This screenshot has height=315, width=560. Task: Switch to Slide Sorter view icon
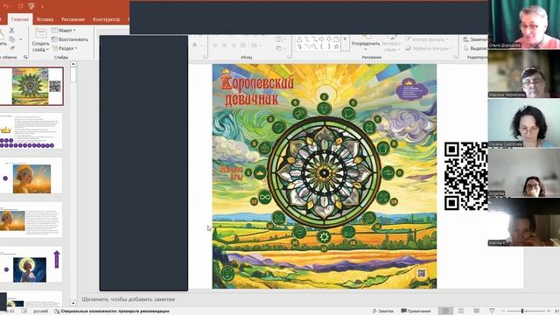[461, 311]
